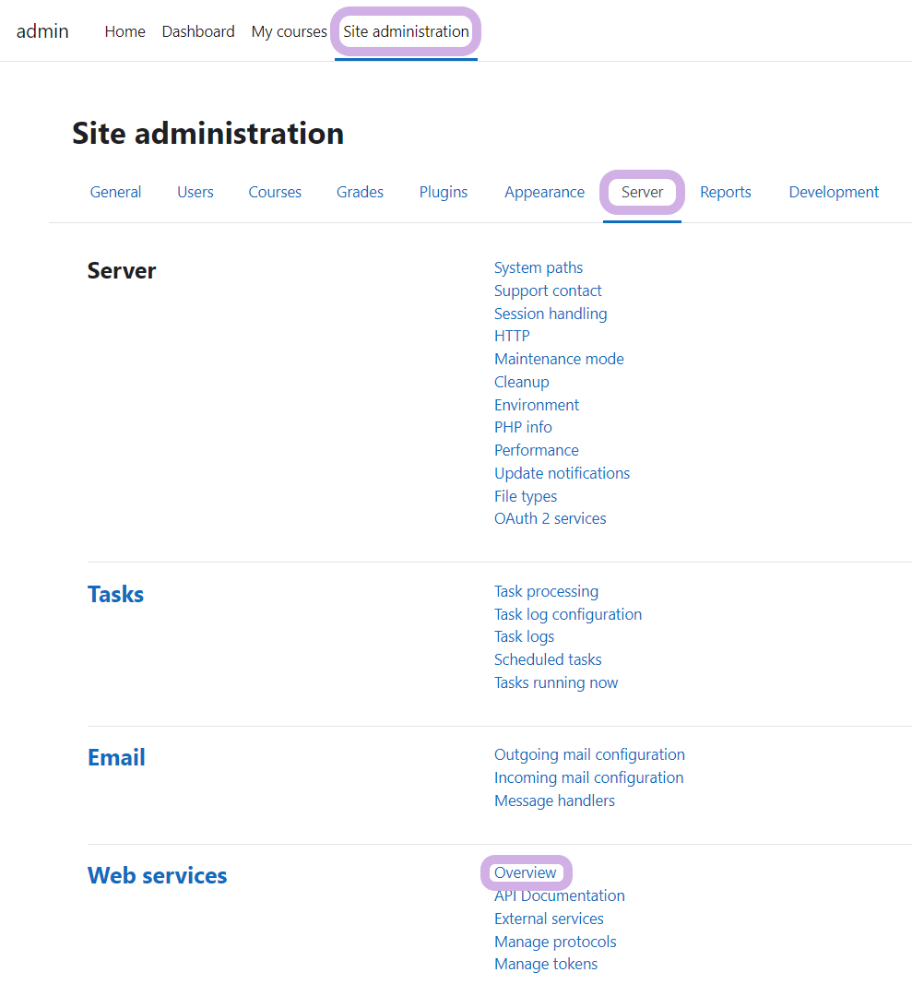Click the admin site name
Image resolution: width=912 pixels, height=996 pixels.
[x=42, y=31]
